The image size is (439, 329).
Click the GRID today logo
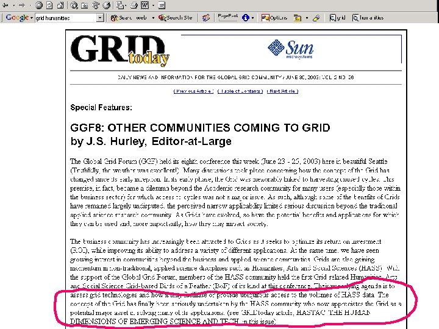click(x=120, y=51)
